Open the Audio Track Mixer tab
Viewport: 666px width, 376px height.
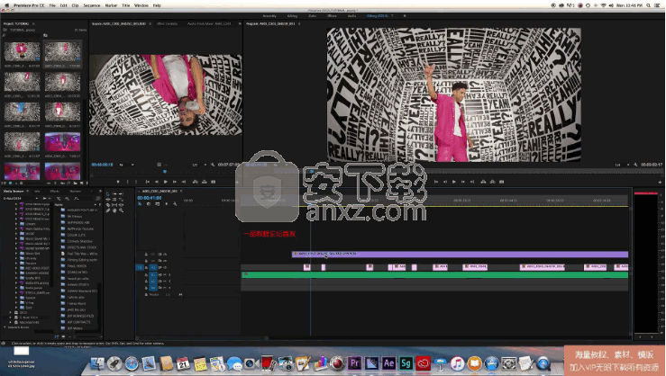click(x=209, y=23)
